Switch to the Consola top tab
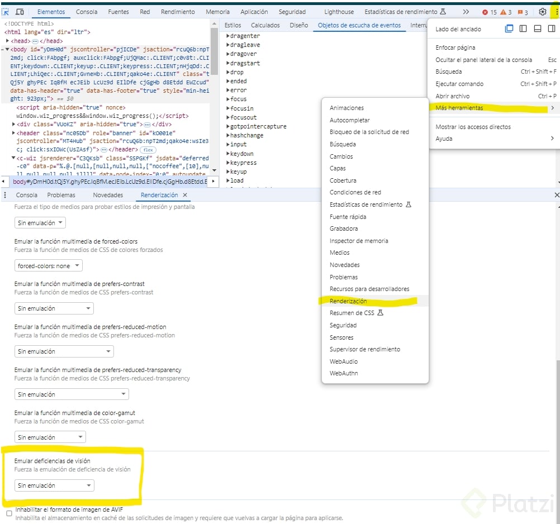Image resolution: width=560 pixels, height=524 pixels. tap(87, 12)
